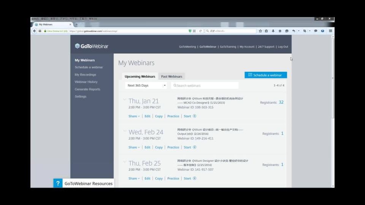Click the QR code icon in address bar

point(194,31)
